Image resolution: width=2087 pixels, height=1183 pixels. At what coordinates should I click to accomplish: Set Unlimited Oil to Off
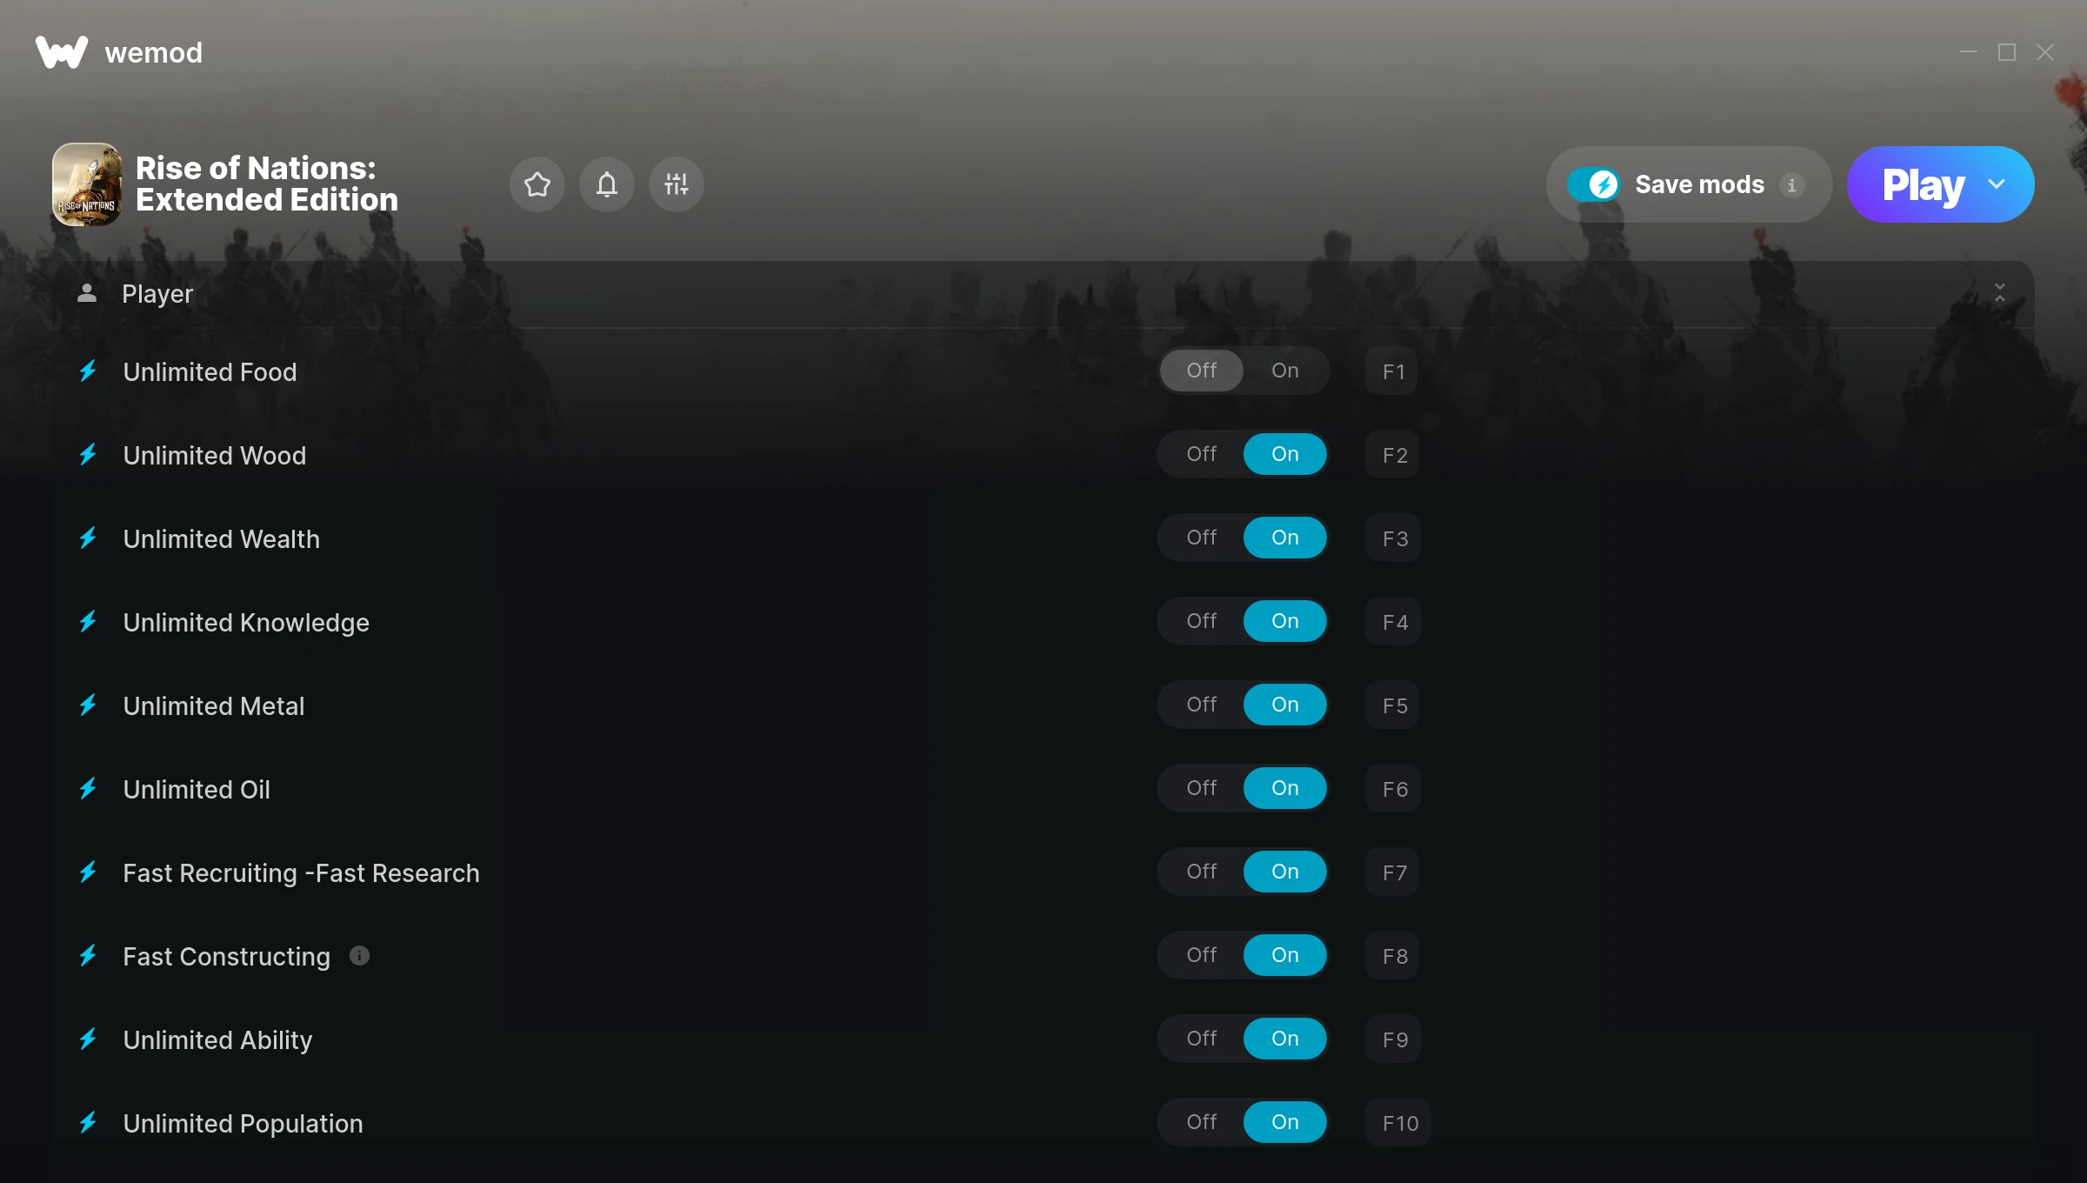[x=1202, y=788]
